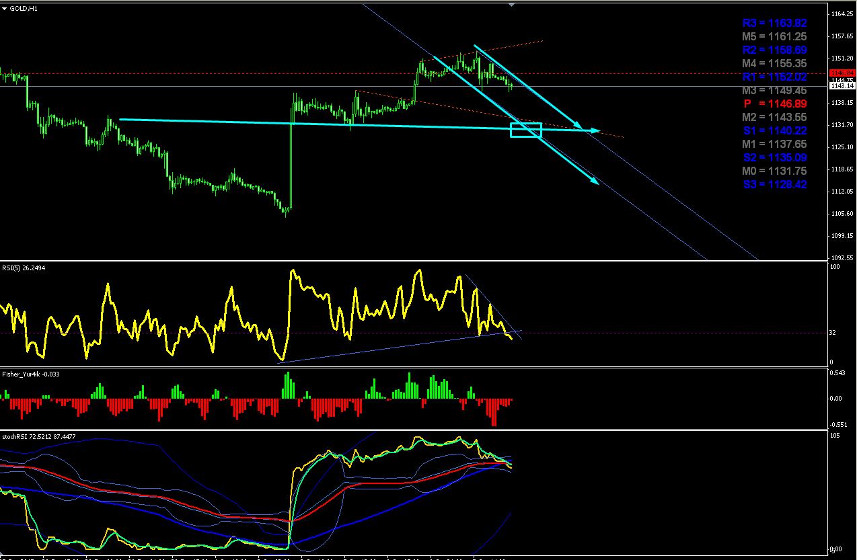Click the 1157.65 price scale value
857x560 pixels.
click(842, 36)
